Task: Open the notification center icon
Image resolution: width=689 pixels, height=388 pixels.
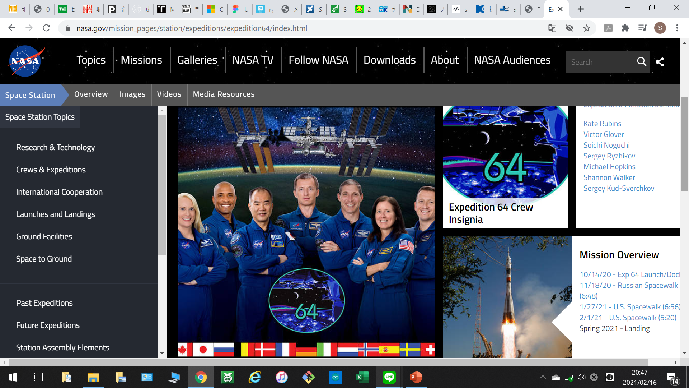Action: tap(672, 378)
